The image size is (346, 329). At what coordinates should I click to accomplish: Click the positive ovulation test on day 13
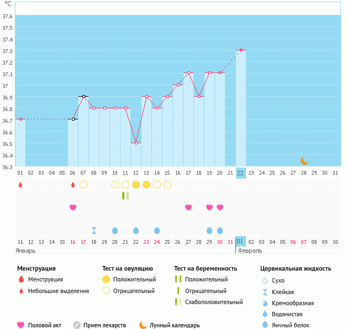point(146,185)
